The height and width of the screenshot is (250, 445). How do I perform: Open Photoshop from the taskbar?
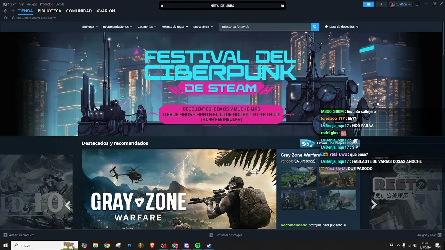(x=130, y=245)
